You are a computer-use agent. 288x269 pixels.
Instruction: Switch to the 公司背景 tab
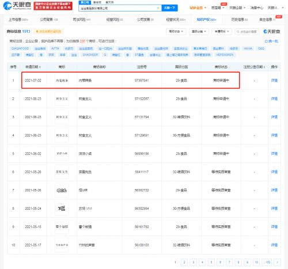49,20
